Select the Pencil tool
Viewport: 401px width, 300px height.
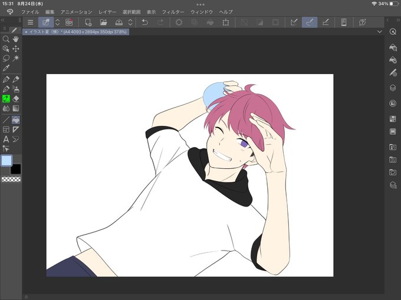coord(16,79)
